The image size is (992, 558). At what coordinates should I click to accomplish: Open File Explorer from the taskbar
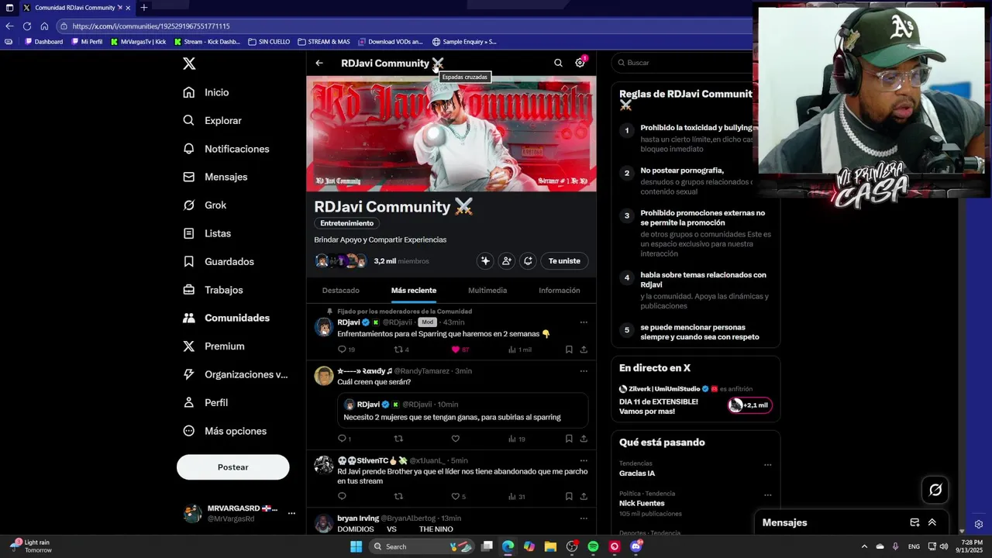point(550,546)
